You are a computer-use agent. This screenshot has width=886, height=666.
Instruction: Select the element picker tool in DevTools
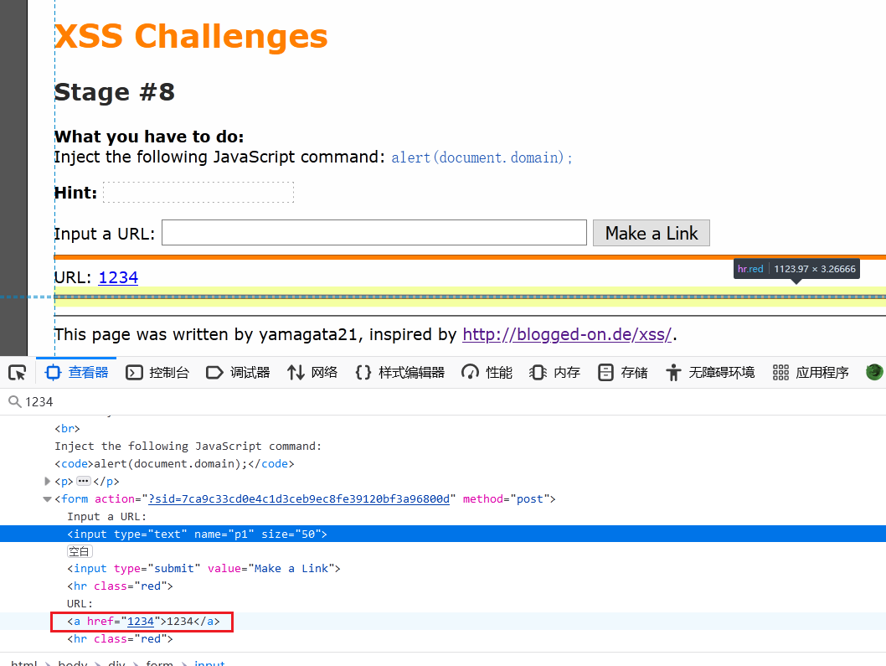(17, 372)
